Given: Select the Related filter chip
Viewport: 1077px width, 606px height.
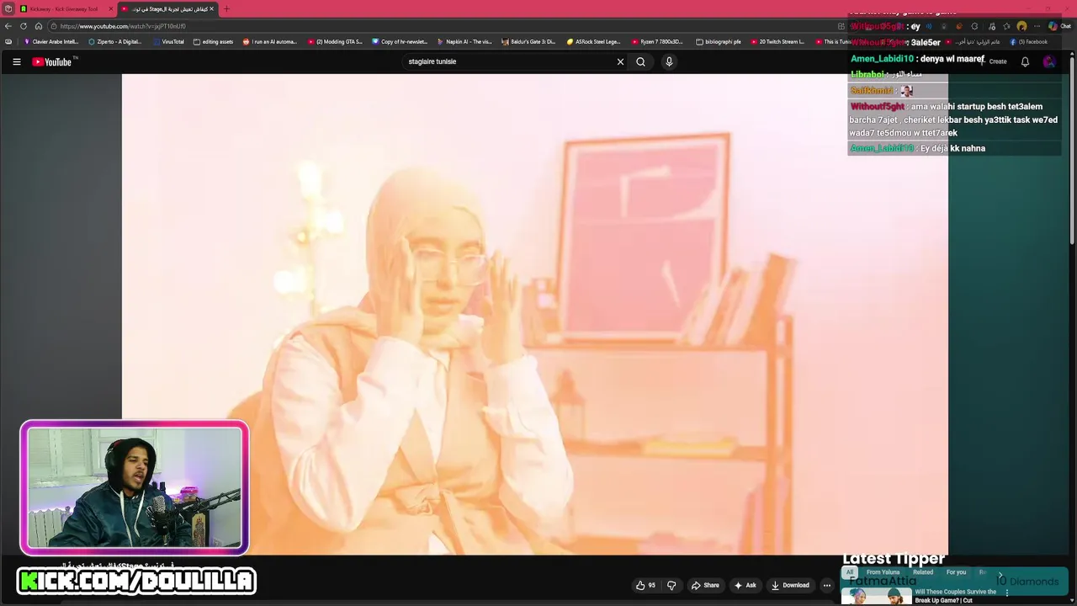Looking at the screenshot, I should (923, 572).
